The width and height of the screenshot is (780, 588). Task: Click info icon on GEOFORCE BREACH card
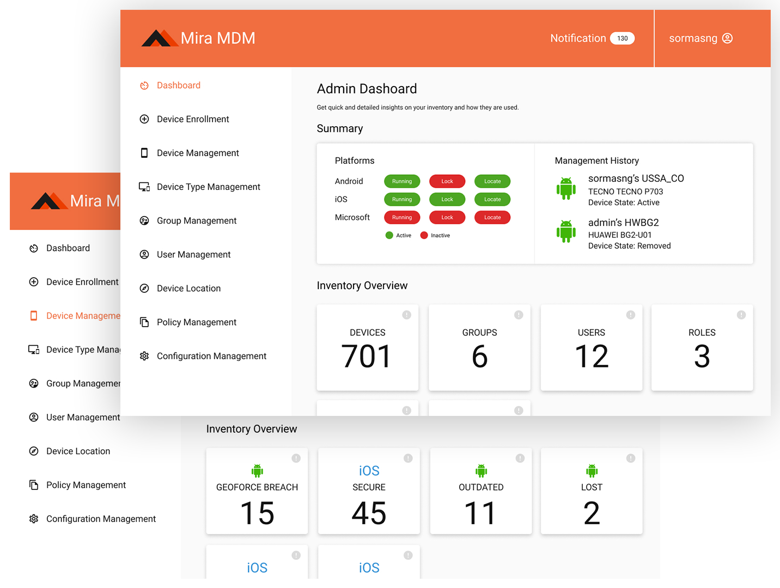(296, 458)
